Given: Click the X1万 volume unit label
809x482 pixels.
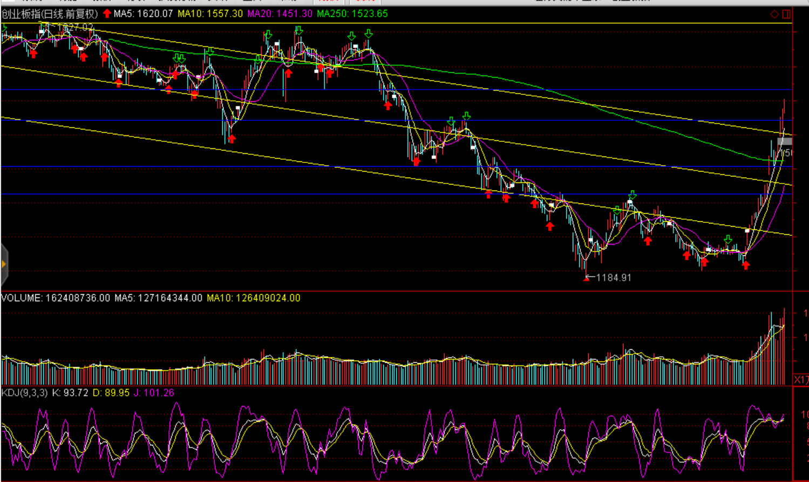Looking at the screenshot, I should 801,380.
